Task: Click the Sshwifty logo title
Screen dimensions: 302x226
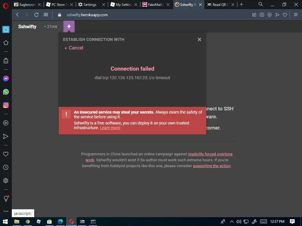Action: pyautogui.click(x=27, y=26)
